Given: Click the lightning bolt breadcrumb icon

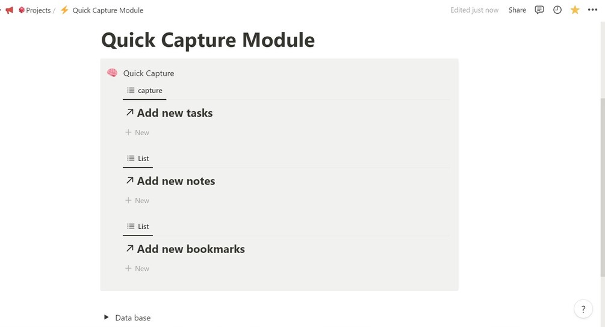Looking at the screenshot, I should (64, 10).
